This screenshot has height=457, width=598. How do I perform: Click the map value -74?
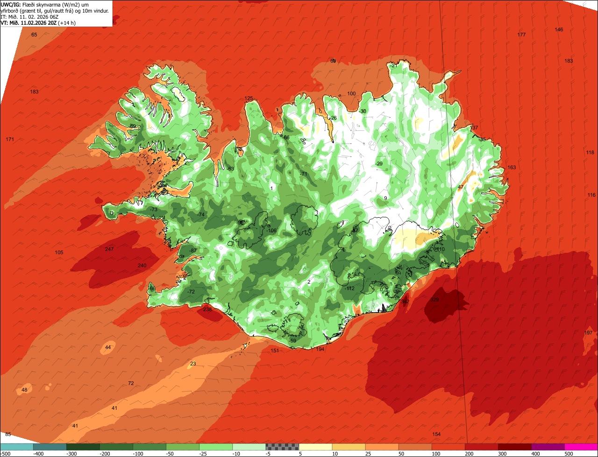coord(201,214)
